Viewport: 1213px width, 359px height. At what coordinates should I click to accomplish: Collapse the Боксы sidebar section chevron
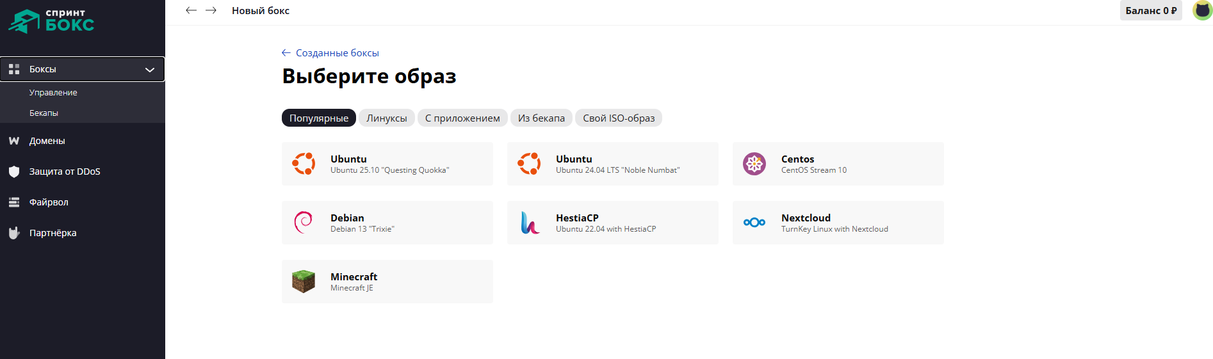150,70
